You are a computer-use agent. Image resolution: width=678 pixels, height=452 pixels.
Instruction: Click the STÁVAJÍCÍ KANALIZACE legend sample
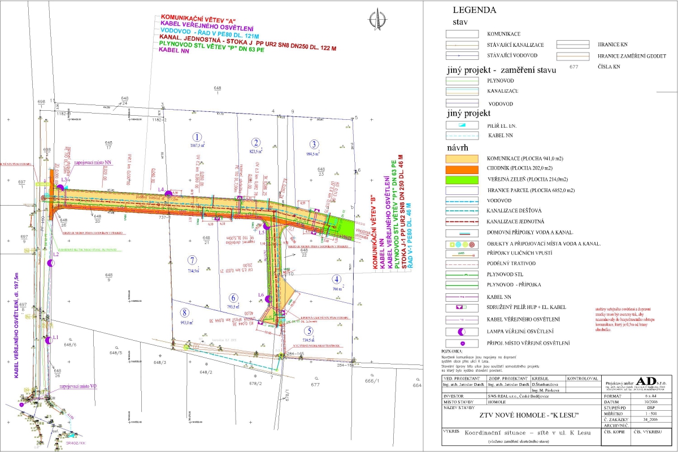click(x=462, y=45)
